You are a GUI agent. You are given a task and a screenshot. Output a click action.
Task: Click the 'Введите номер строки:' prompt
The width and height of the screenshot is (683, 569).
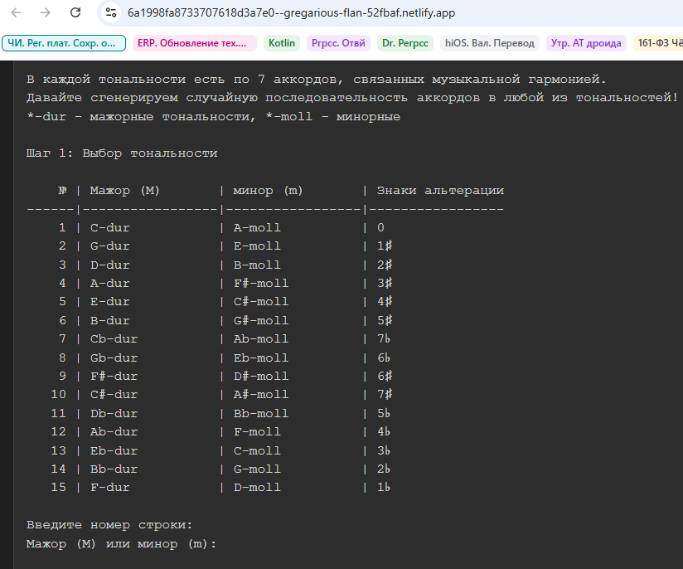click(x=109, y=525)
